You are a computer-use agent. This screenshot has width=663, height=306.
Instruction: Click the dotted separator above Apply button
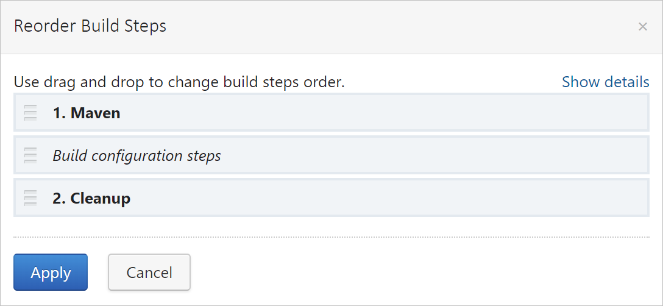331,237
